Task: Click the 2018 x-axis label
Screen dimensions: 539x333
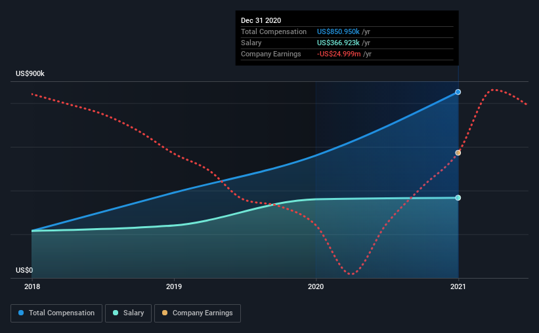Action: click(32, 286)
